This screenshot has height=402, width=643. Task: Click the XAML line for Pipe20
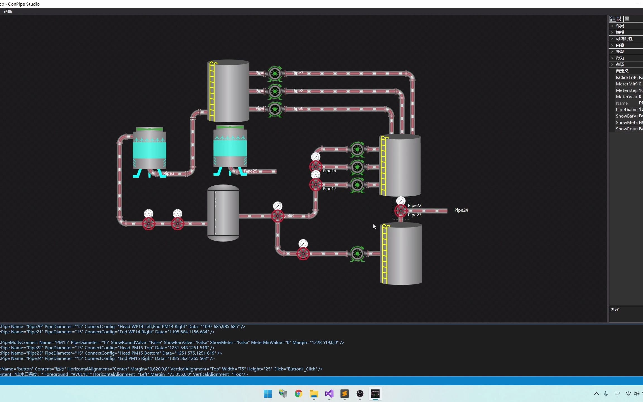click(123, 327)
